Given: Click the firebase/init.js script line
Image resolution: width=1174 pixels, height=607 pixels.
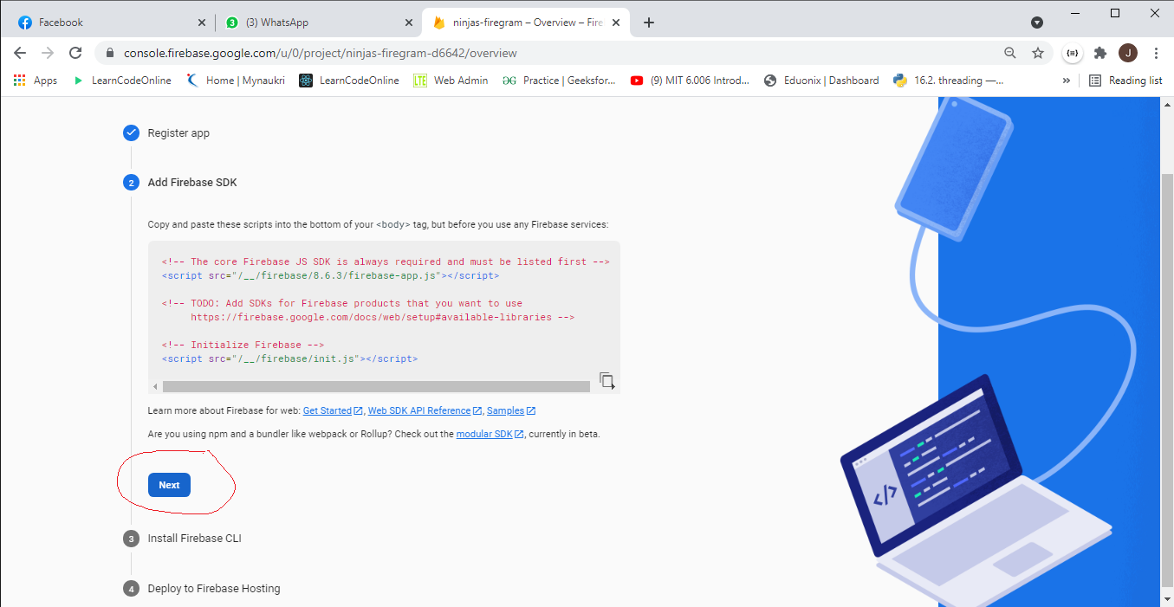Looking at the screenshot, I should click(289, 358).
